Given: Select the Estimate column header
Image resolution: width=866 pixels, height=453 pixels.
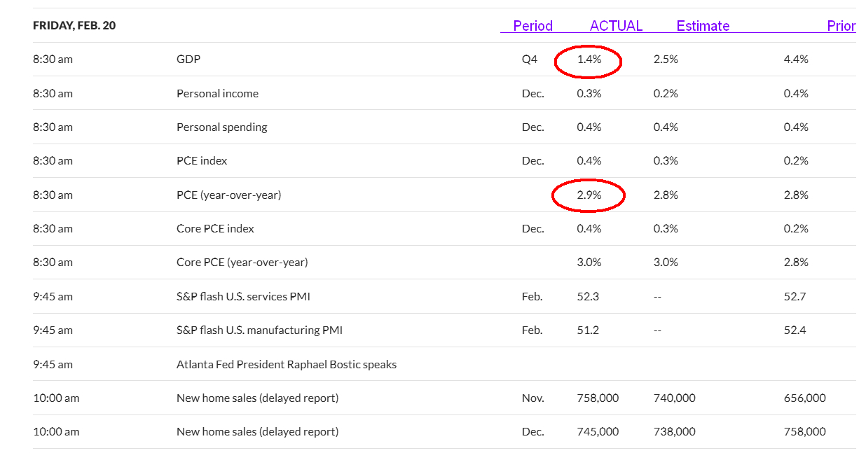Looking at the screenshot, I should [703, 26].
